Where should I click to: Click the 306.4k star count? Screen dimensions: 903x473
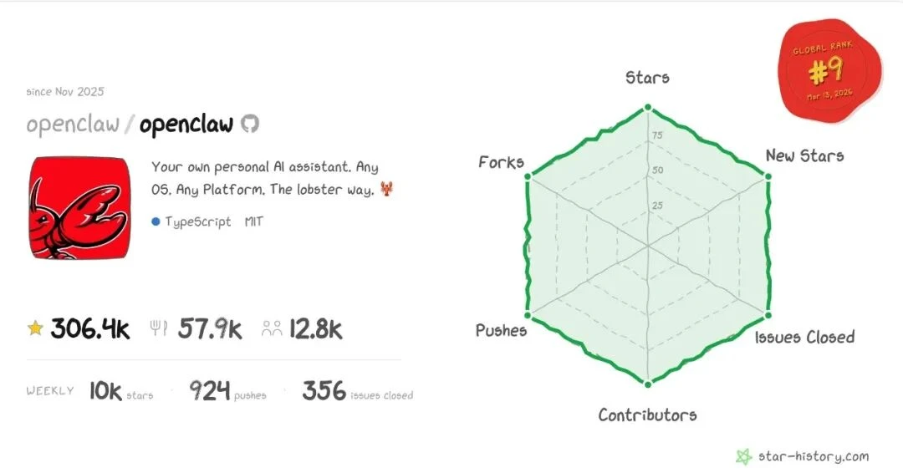click(90, 328)
